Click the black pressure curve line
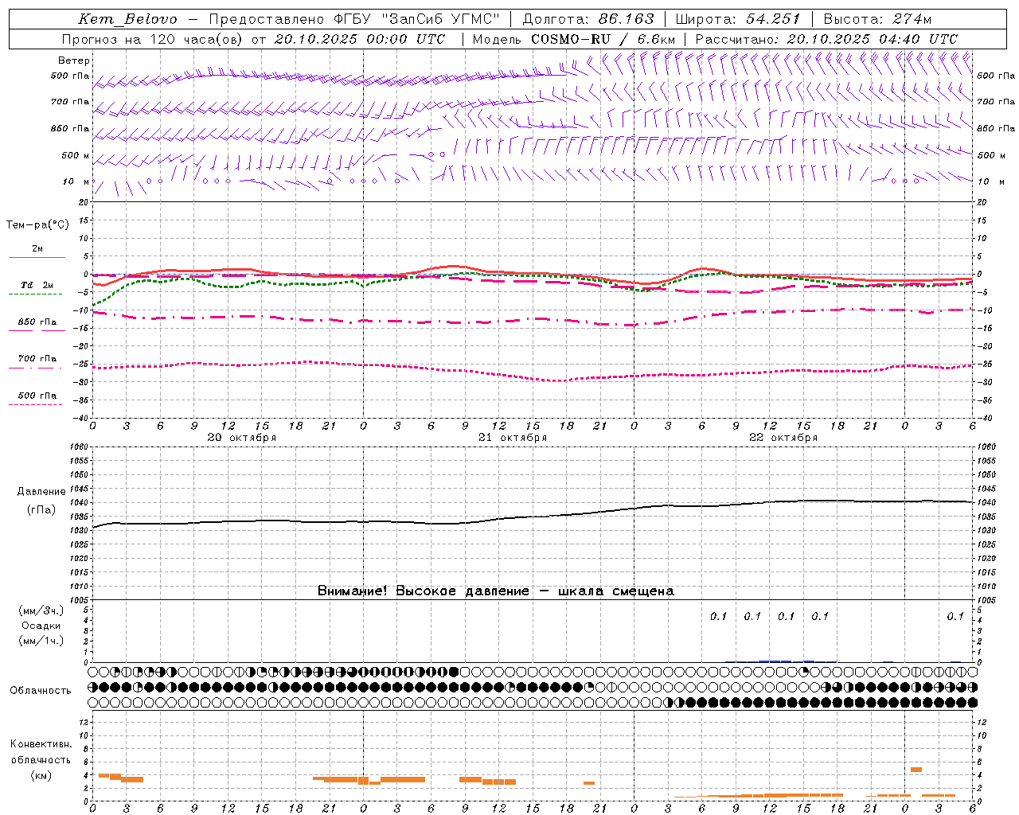Viewport: 1019px width, 815px height. [532, 516]
